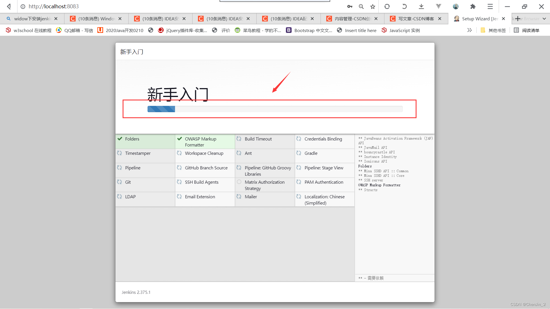Open a new tab with the plus button

[x=518, y=19]
